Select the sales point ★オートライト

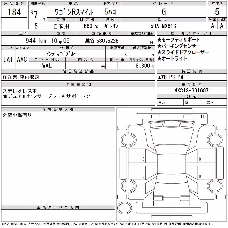172,58
